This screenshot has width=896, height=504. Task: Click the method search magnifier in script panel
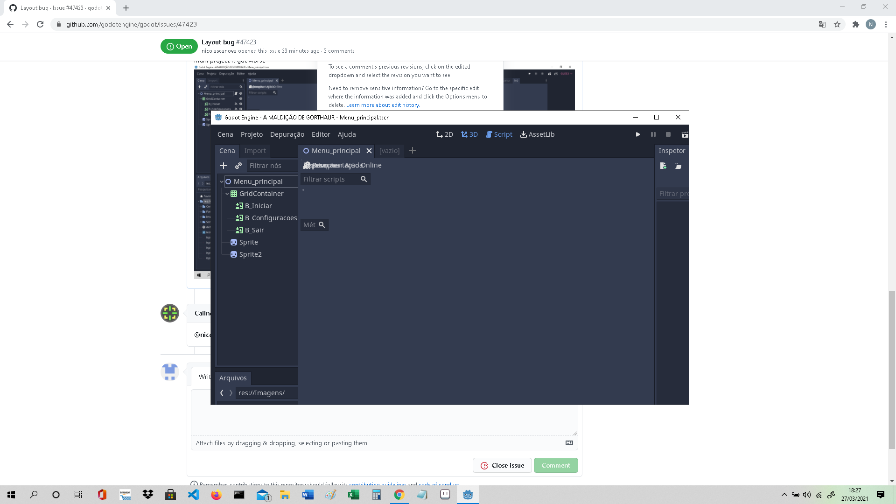322,224
